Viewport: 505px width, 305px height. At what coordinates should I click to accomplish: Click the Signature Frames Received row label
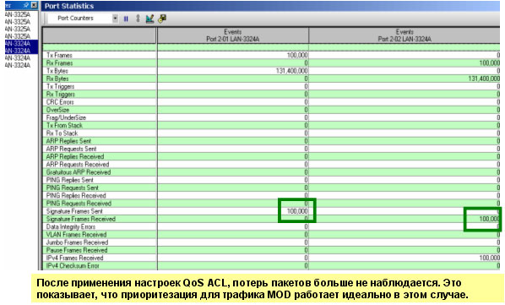coord(81,219)
